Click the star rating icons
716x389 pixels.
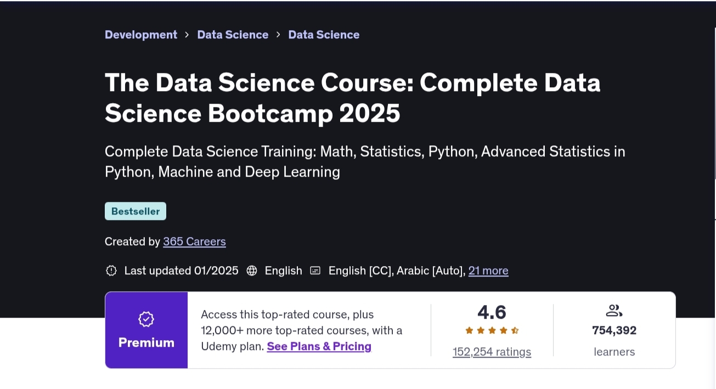pyautogui.click(x=492, y=330)
